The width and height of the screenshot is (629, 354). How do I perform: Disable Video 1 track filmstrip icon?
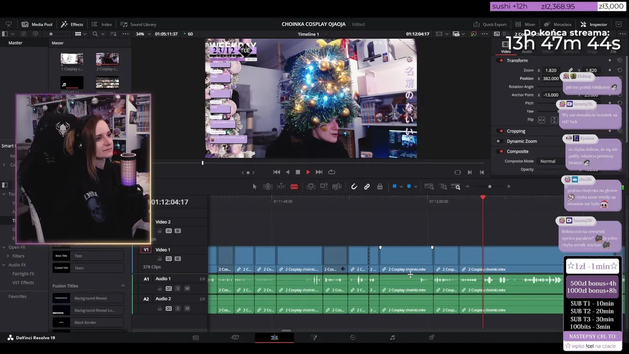pyautogui.click(x=177, y=259)
